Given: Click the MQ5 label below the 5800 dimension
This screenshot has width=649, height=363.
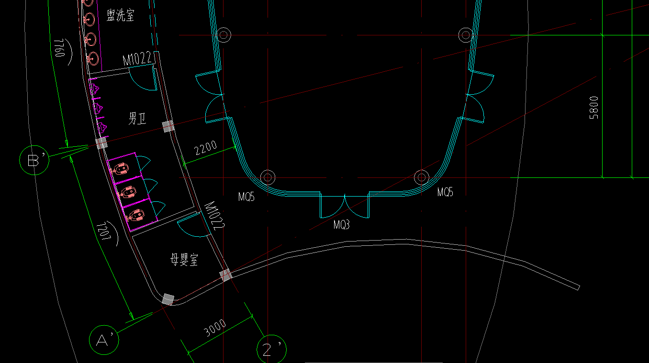Looking at the screenshot, I should (445, 192).
